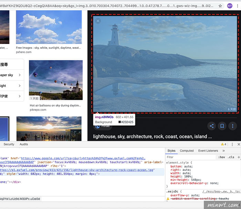Open 'Hot air balloons on sky' title link

tap(55, 106)
